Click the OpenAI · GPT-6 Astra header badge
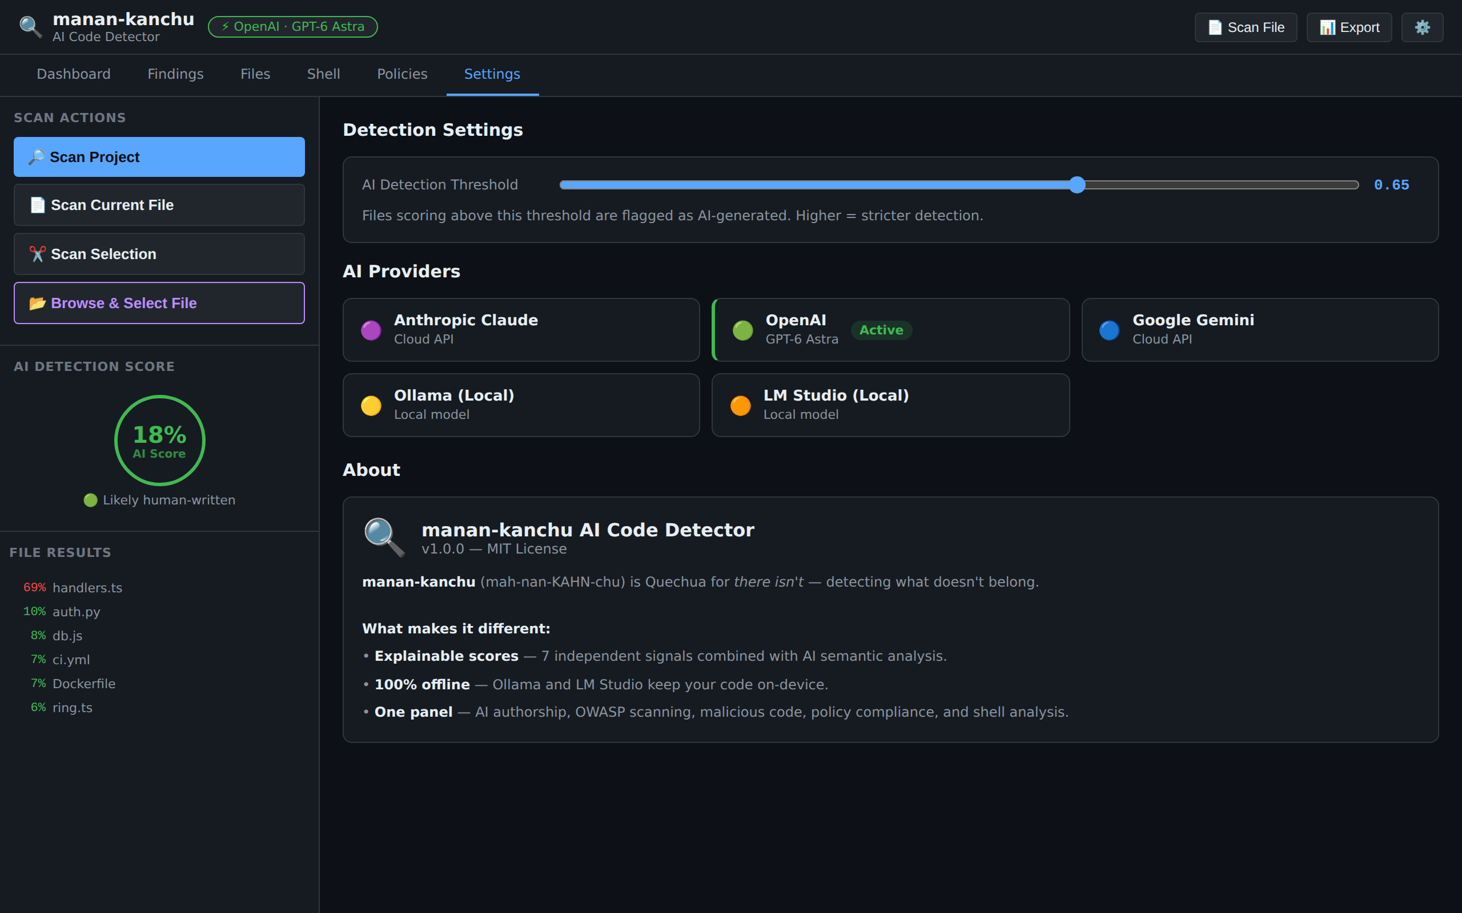Image resolution: width=1462 pixels, height=913 pixels. click(293, 27)
